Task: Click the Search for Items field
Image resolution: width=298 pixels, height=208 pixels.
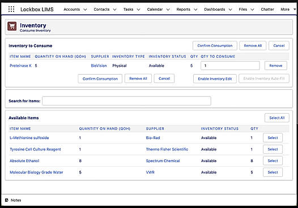Action: coord(126,101)
